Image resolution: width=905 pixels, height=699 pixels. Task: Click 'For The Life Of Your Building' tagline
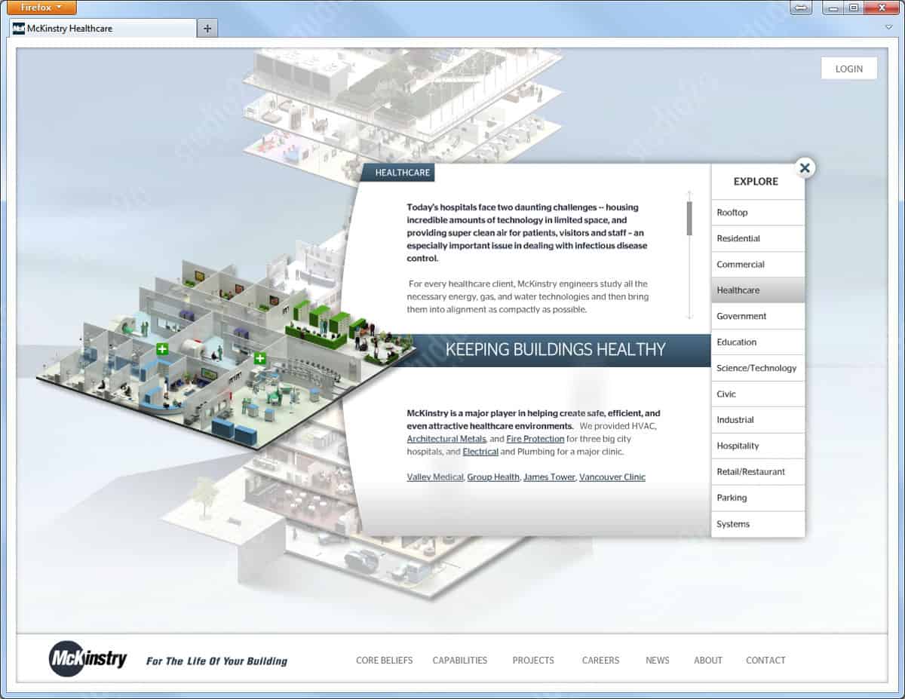216,661
